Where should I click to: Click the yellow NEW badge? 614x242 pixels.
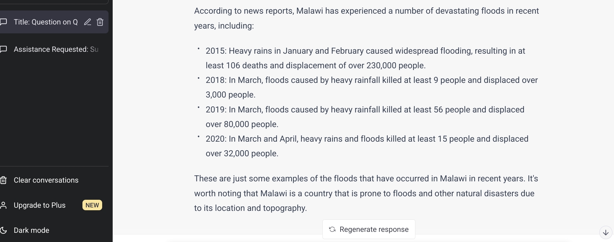pyautogui.click(x=92, y=205)
